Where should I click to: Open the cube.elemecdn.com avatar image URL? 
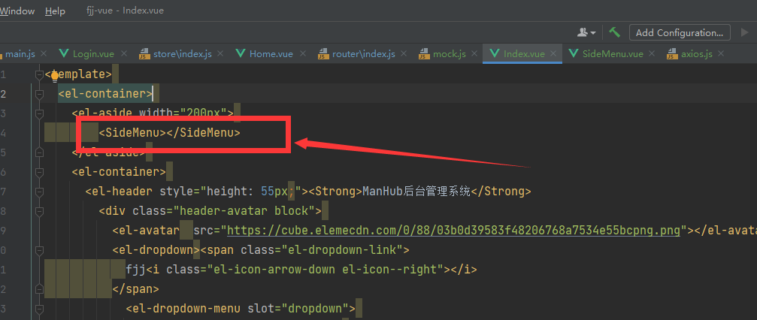click(x=453, y=230)
